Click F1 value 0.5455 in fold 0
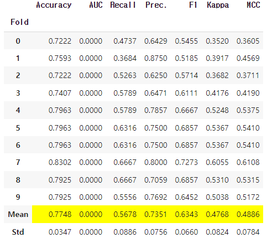272x238 pixels. coord(186,41)
